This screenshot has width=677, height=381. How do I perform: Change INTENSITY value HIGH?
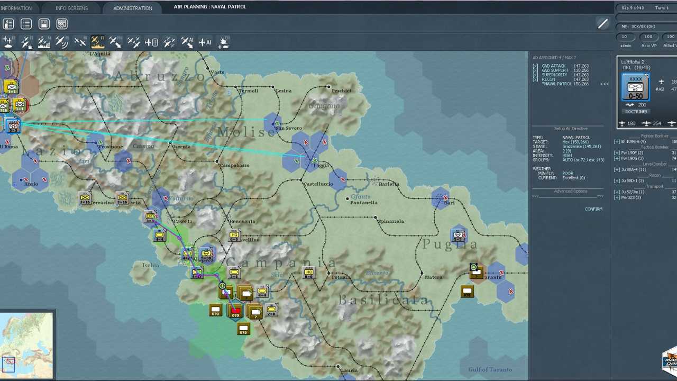coord(567,156)
